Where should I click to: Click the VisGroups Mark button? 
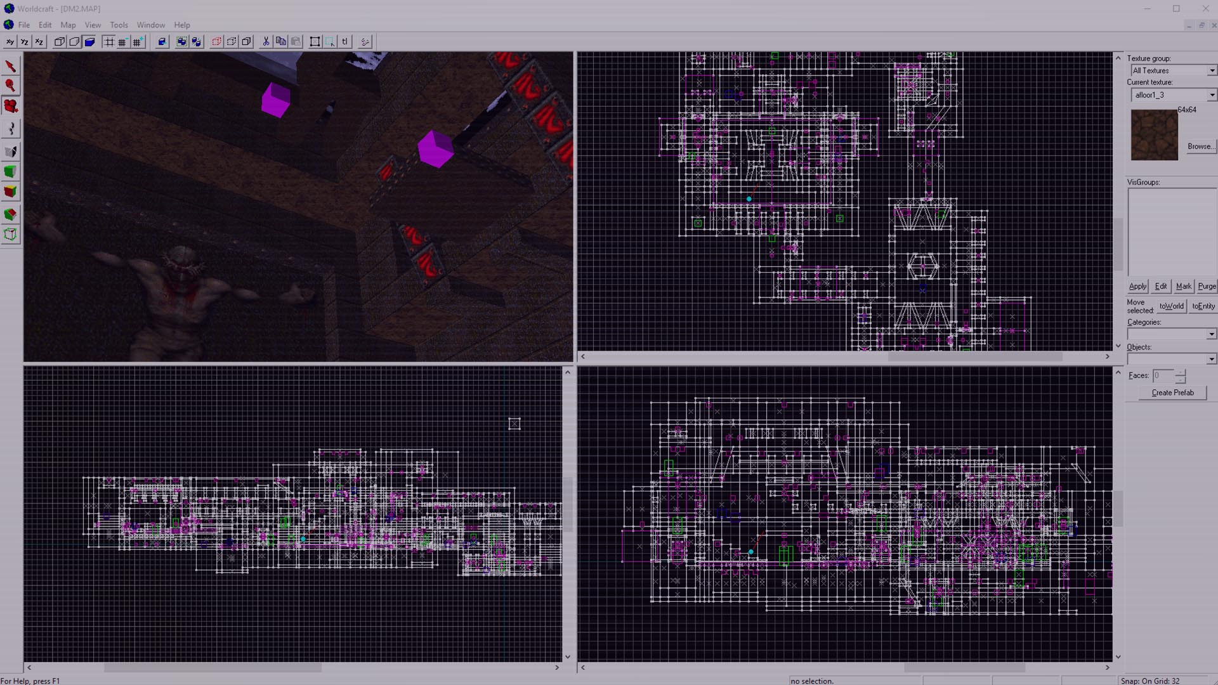click(x=1184, y=287)
